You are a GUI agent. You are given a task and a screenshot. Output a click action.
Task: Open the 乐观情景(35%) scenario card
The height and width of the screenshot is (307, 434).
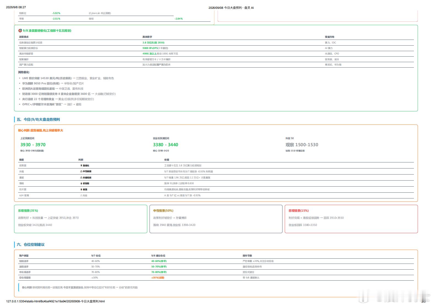81,219
